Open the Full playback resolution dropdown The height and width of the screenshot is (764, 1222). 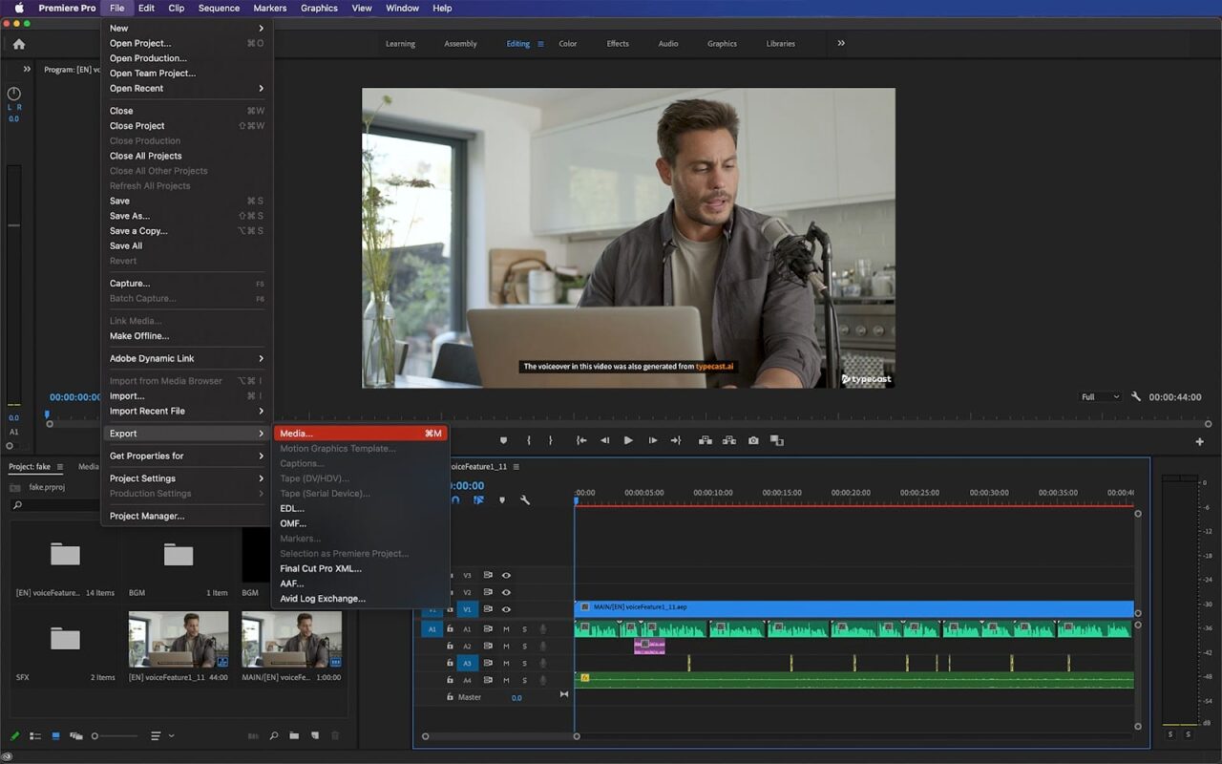click(1100, 396)
